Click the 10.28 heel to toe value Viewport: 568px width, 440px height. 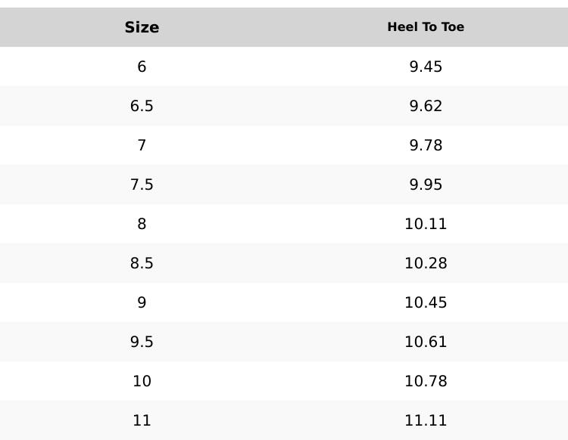tap(426, 263)
